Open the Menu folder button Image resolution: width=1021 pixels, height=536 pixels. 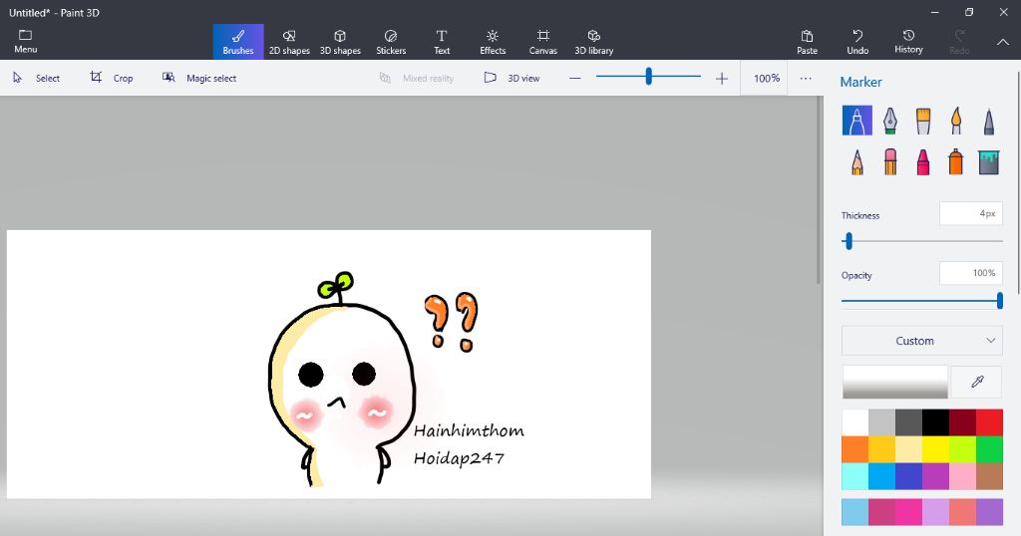[26, 42]
